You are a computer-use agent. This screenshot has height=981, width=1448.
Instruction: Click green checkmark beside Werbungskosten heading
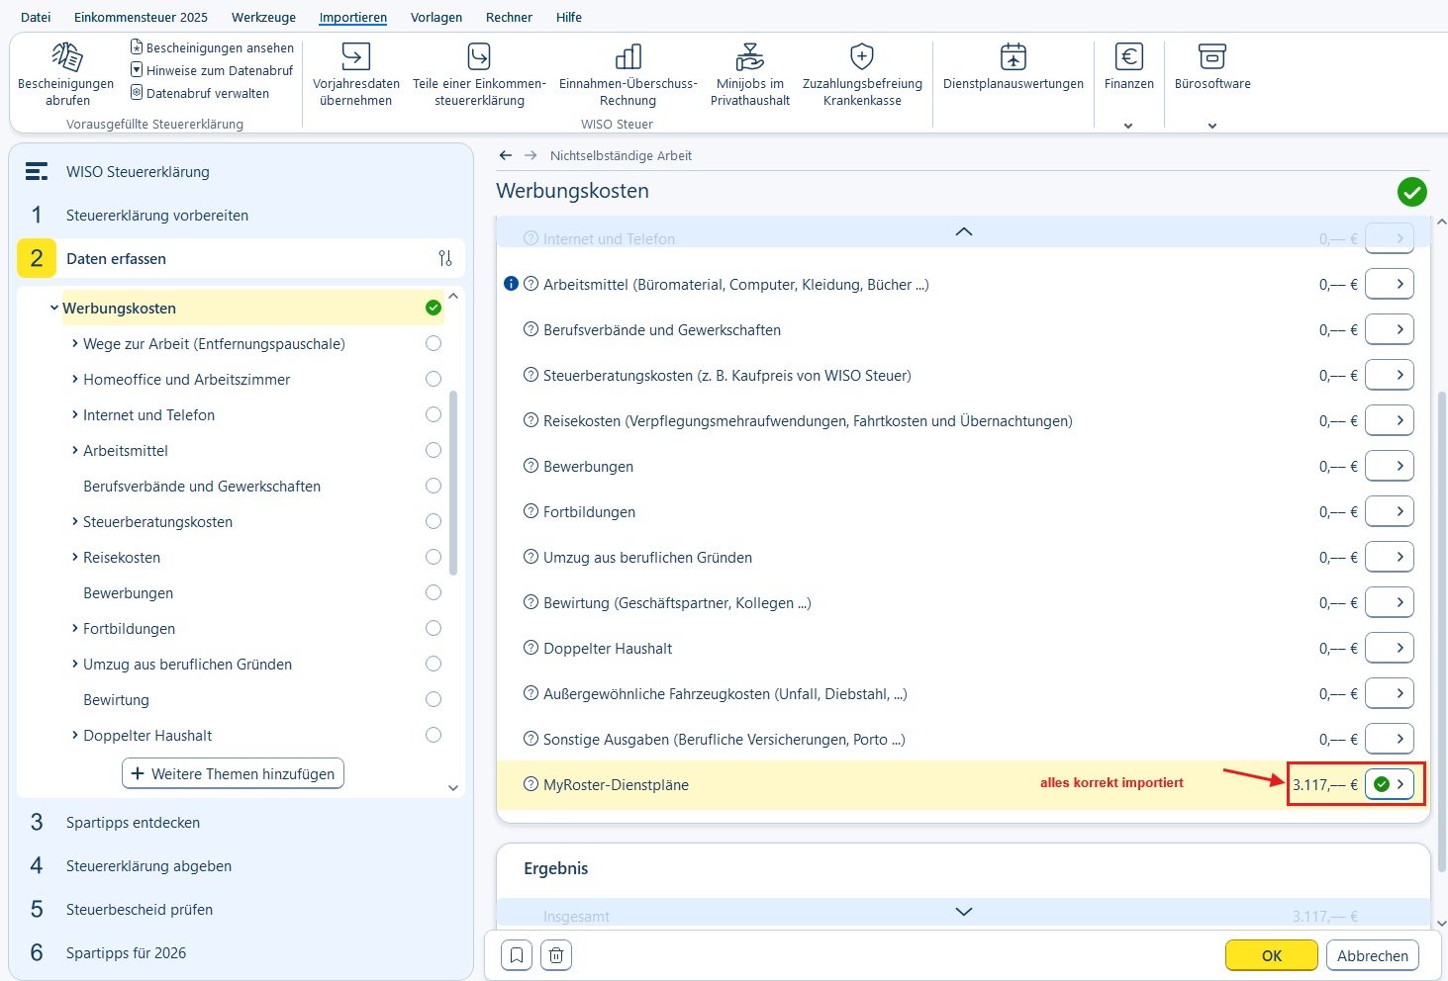pyautogui.click(x=1412, y=192)
